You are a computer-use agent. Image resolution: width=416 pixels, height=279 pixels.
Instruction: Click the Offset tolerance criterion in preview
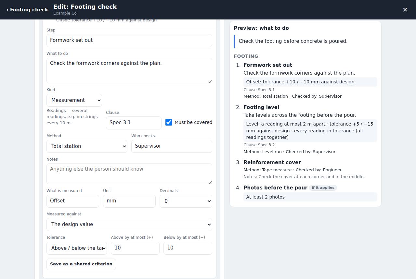pos(310,82)
